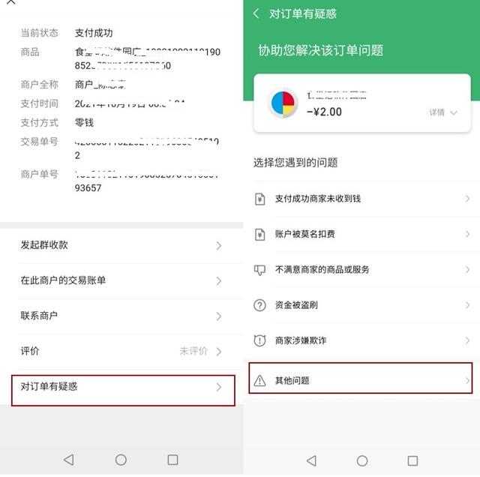
Task: Tap left phone's square recent-apps button
Action: [x=172, y=460]
